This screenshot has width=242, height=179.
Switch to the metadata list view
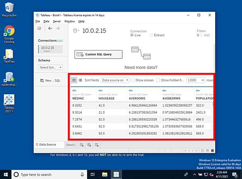tap(80, 80)
